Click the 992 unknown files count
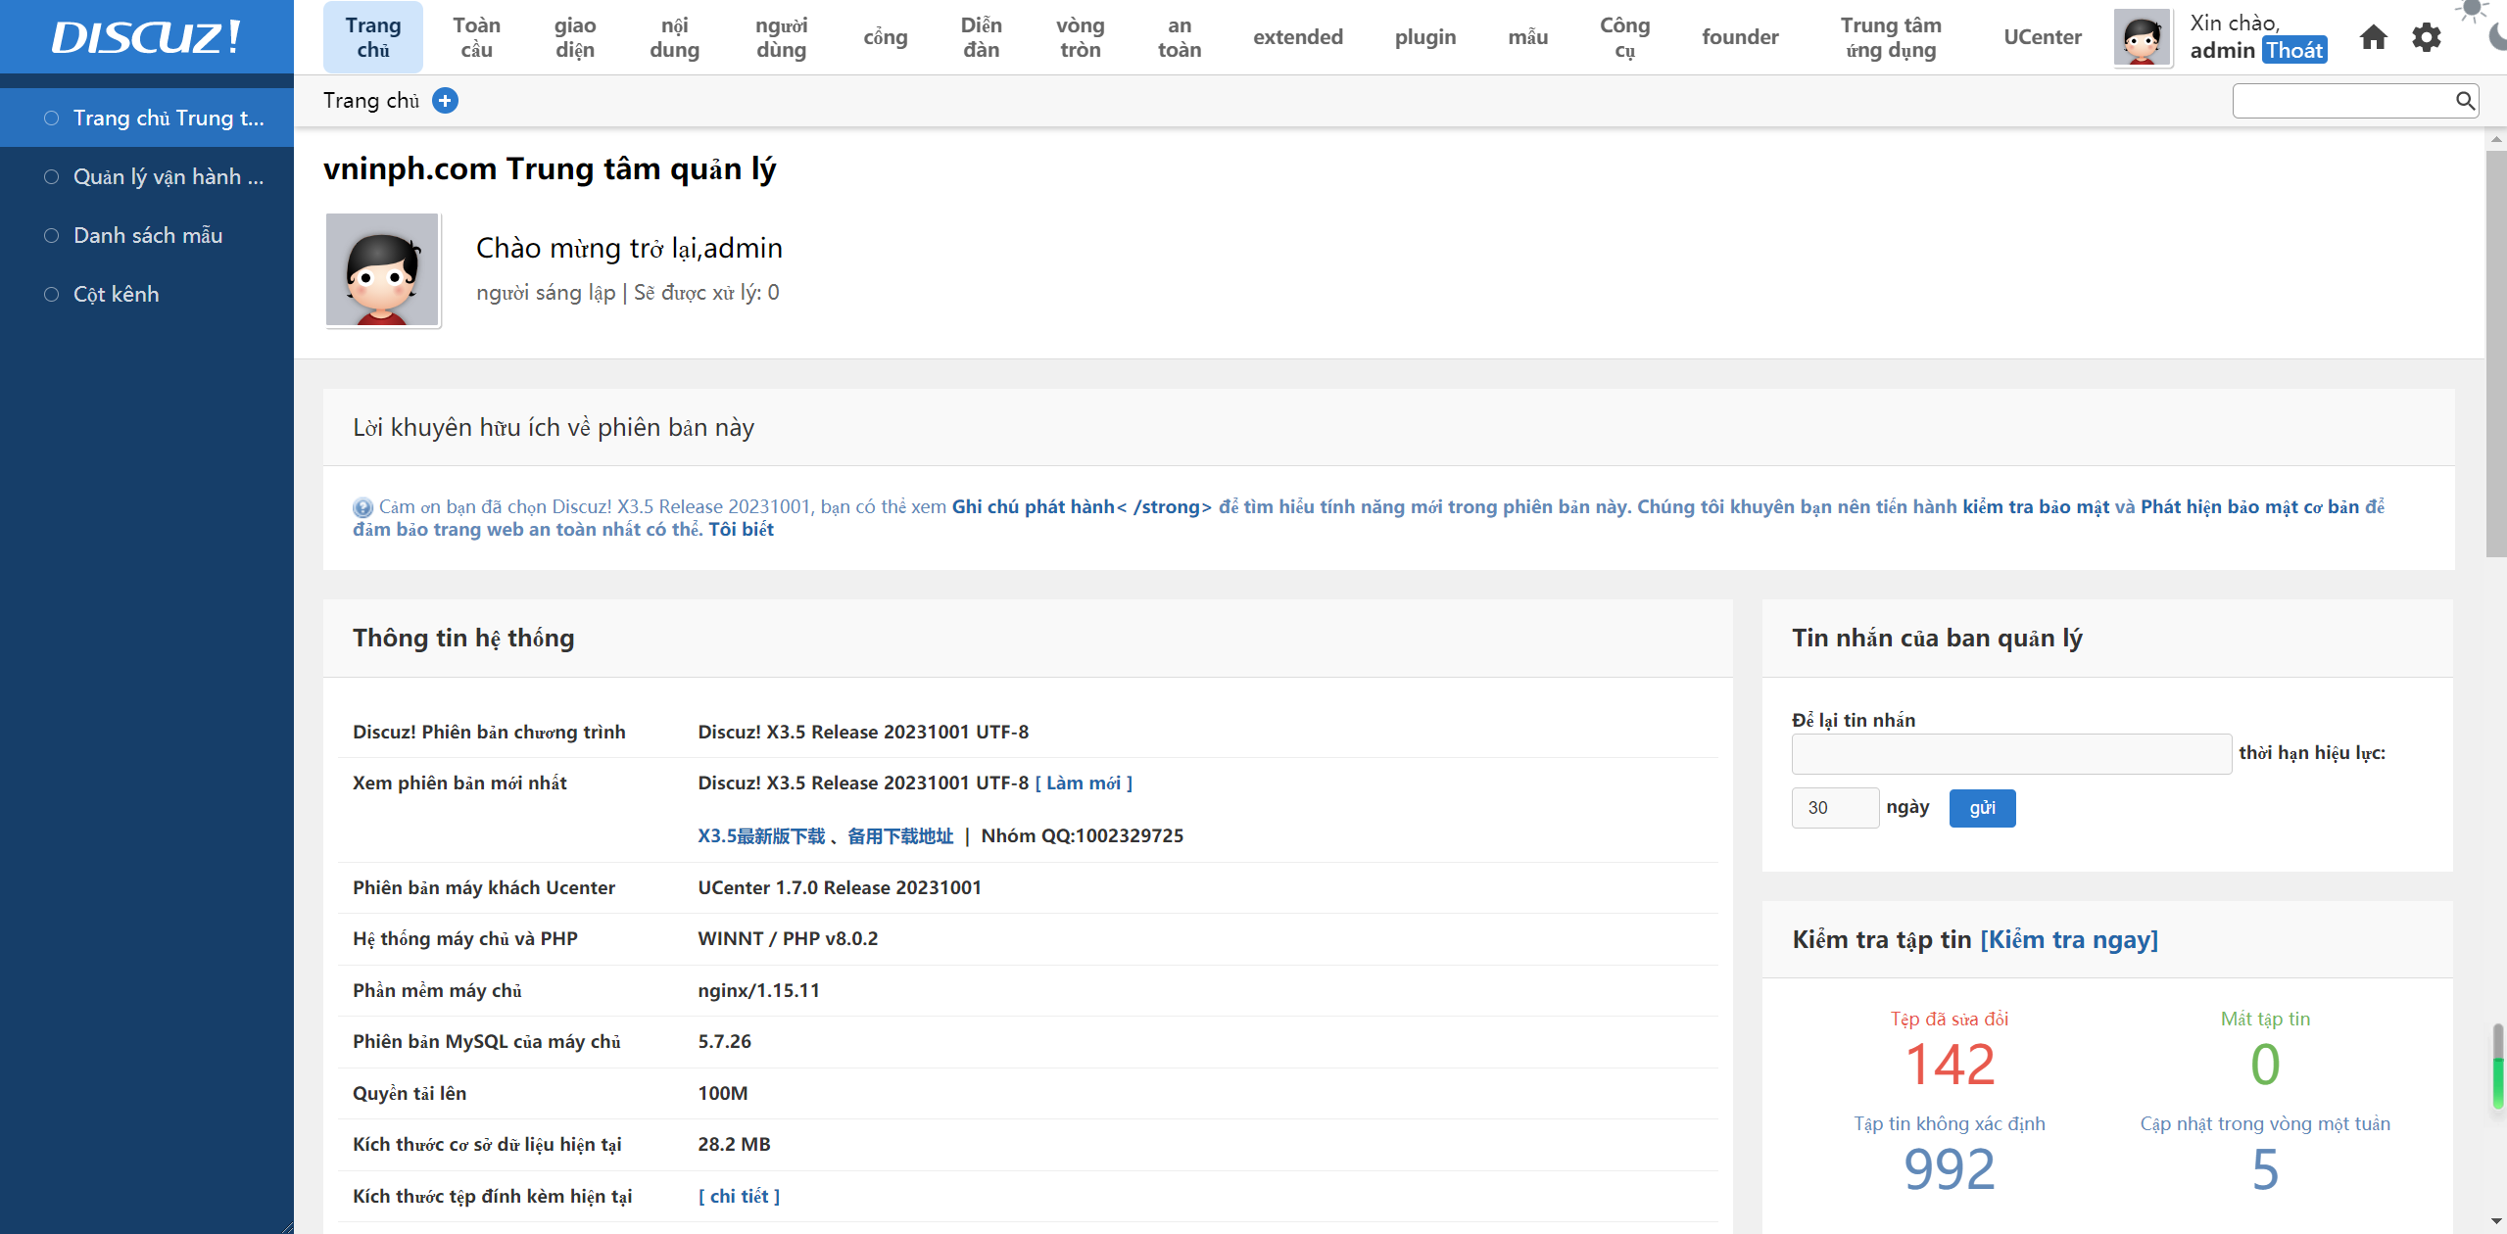 1950,1169
